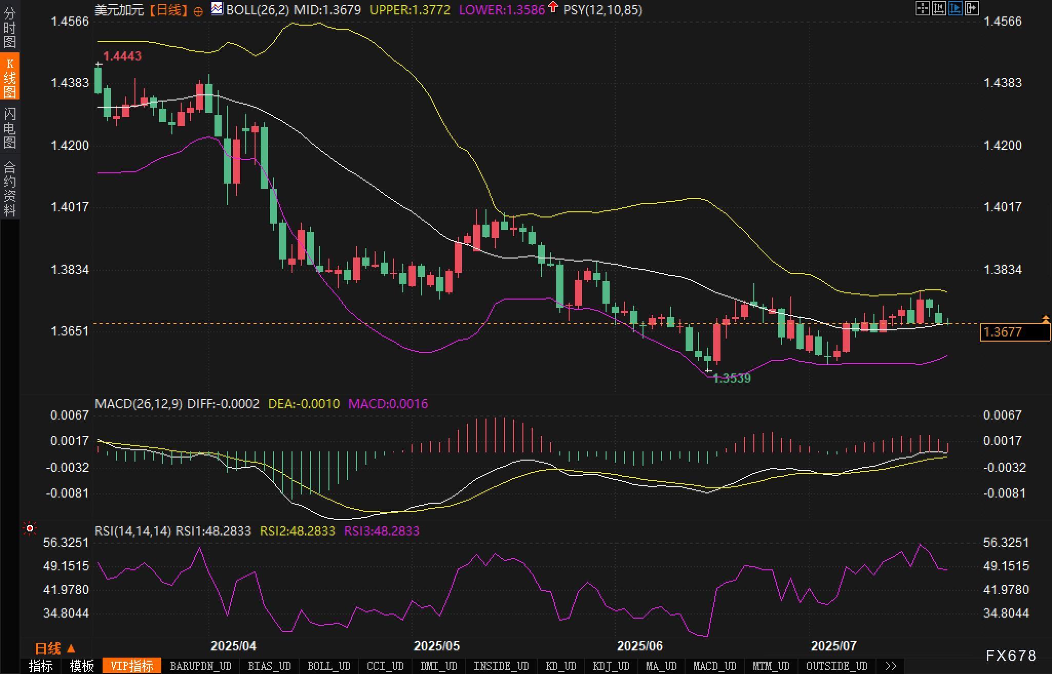Click the orange circle icon beside 日线

(x=198, y=11)
